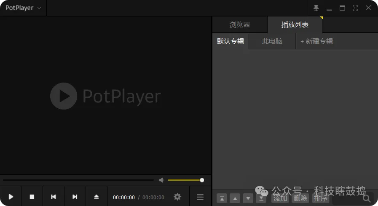Toggle playlist panel with hamburger icon

pos(200,197)
